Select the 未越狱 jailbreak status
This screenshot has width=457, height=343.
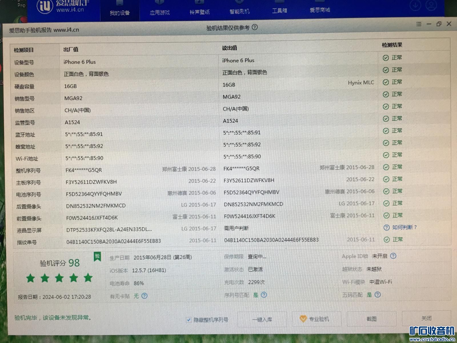tap(374, 269)
